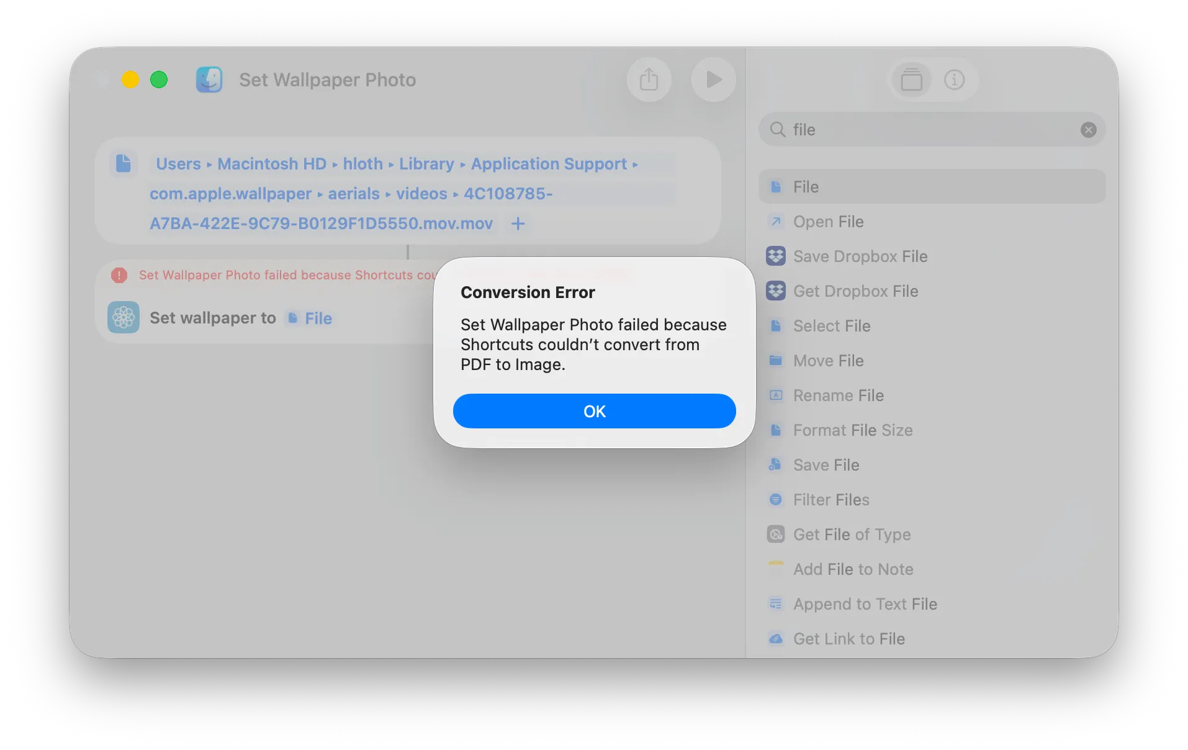Choose the Save File action
This screenshot has width=1188, height=750.
click(x=932, y=465)
